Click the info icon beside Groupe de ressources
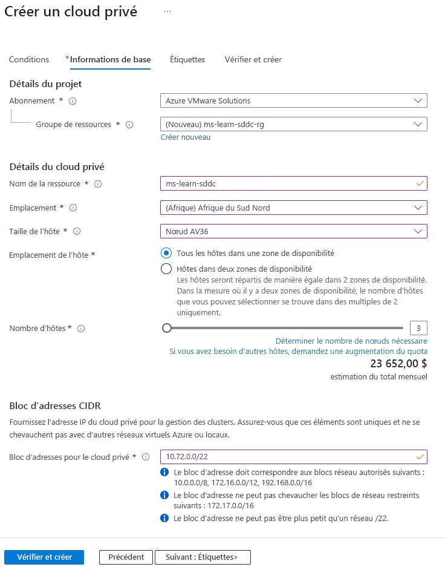Viewport: 445px width, 567px height. (128, 125)
